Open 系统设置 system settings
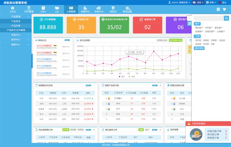Screen dimensions: 231x147 [x=127, y=10]
